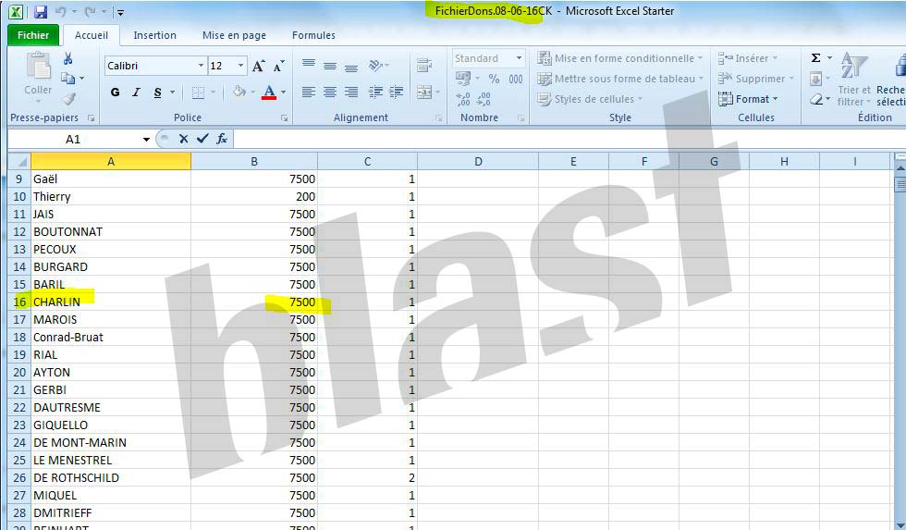Open the Mise en page tab
Image resolution: width=906 pixels, height=530 pixels.
point(234,35)
